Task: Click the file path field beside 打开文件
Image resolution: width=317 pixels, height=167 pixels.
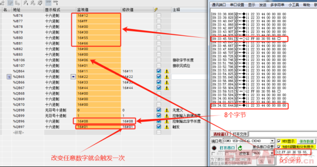Action: (x=283, y=134)
